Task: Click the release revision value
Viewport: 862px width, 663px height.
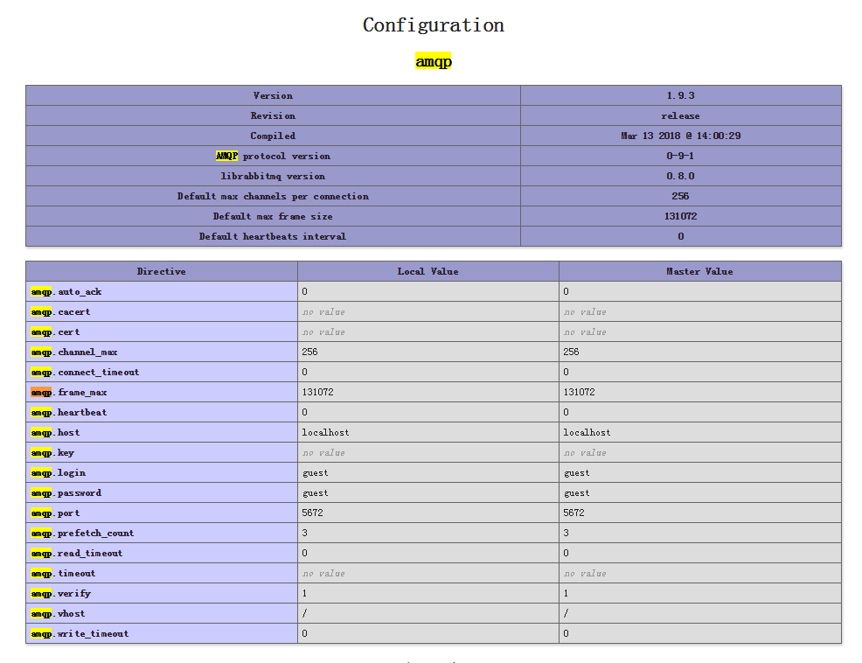Action: (680, 116)
